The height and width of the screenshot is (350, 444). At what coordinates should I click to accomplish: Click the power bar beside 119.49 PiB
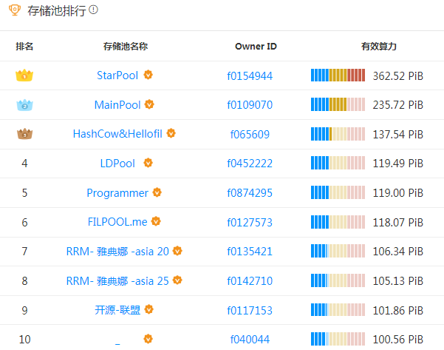[338, 163]
